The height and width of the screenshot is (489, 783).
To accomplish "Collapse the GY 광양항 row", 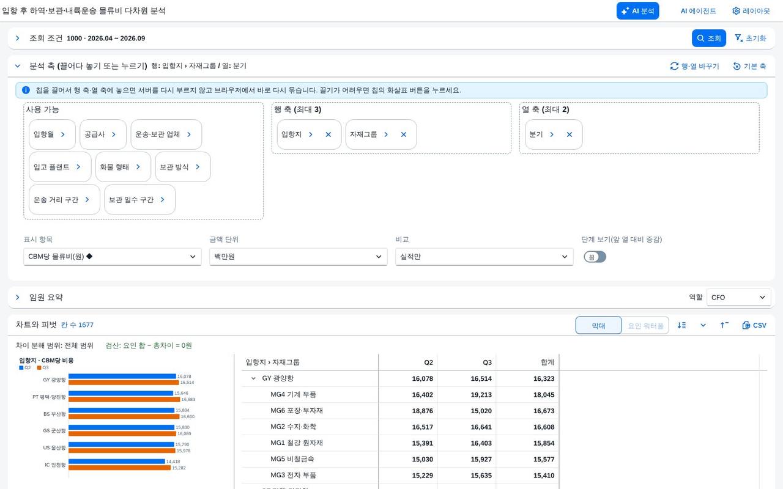I will click(253, 378).
